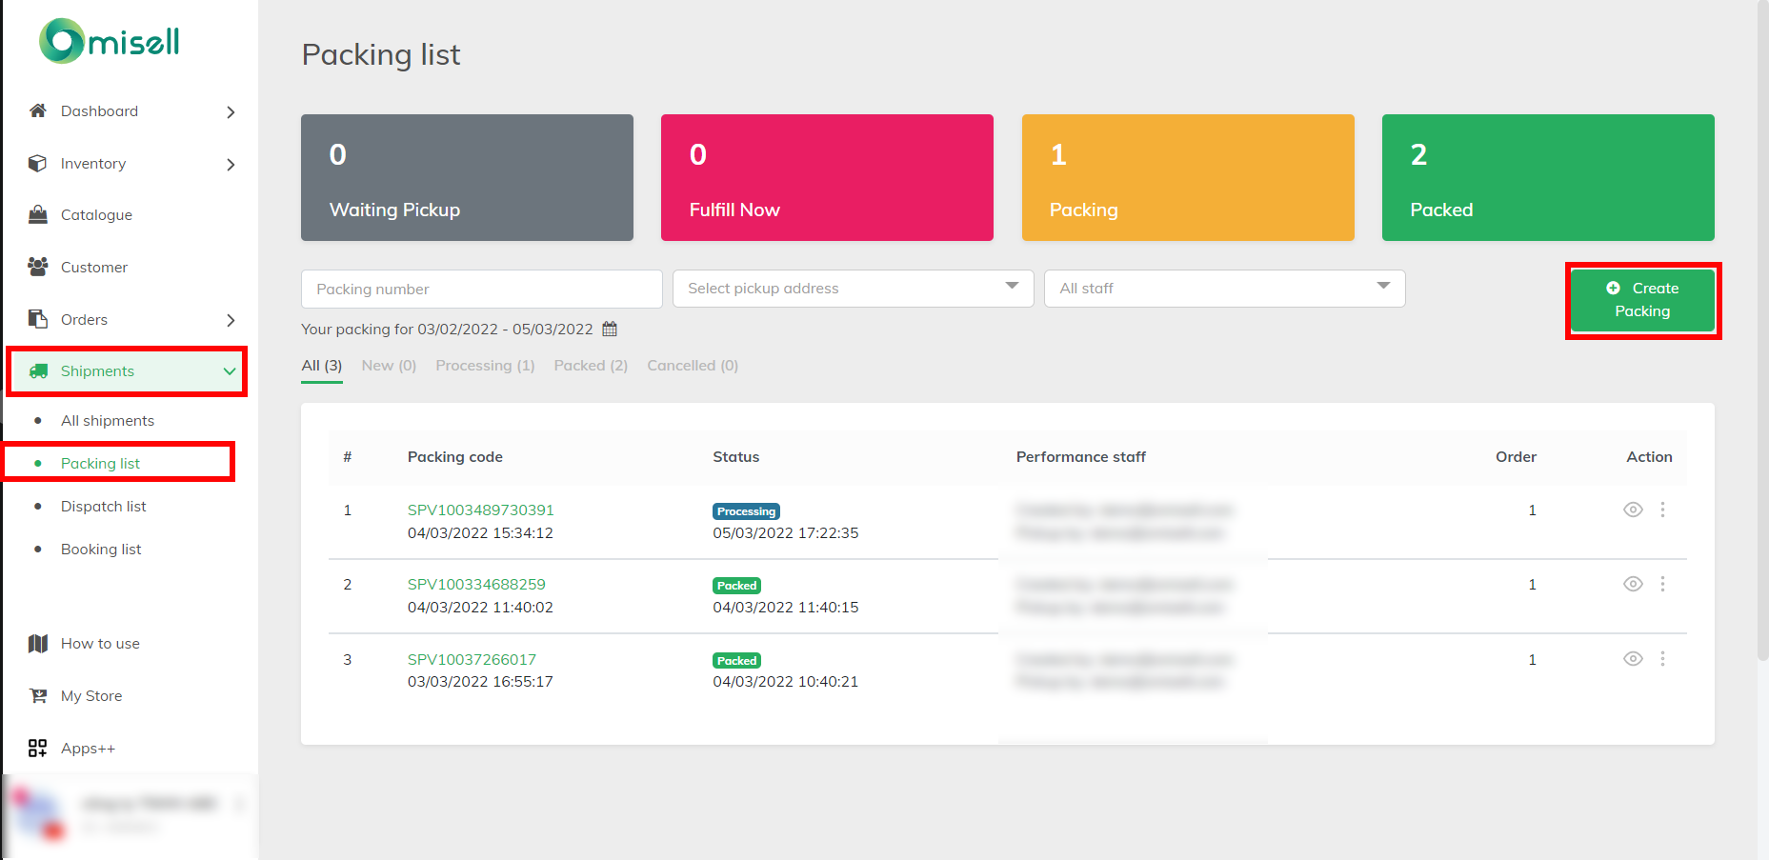This screenshot has height=860, width=1769.
Task: Expand the Dashboard menu chevron
Action: pyautogui.click(x=231, y=112)
